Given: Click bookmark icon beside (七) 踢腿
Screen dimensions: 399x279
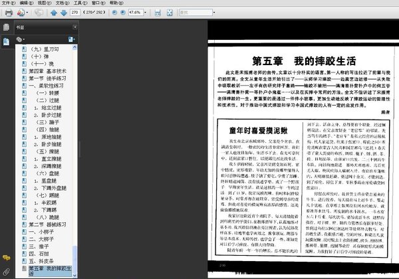Looking at the screenshot, I should coord(24,195).
